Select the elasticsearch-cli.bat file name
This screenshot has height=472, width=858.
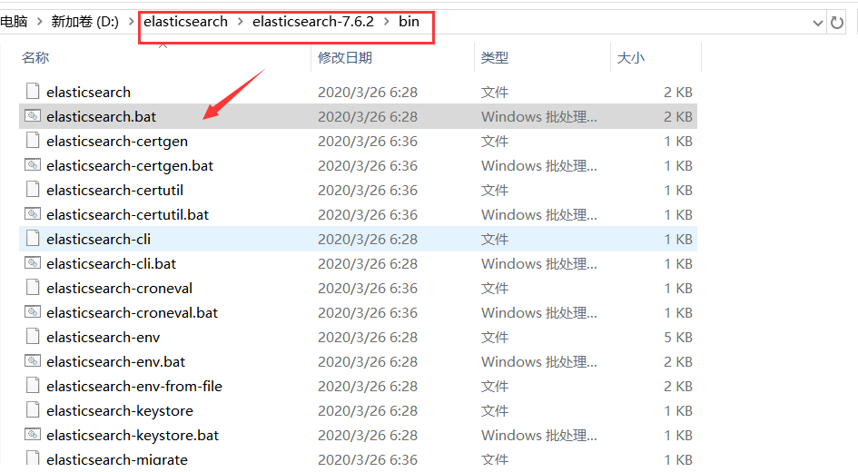(x=111, y=263)
